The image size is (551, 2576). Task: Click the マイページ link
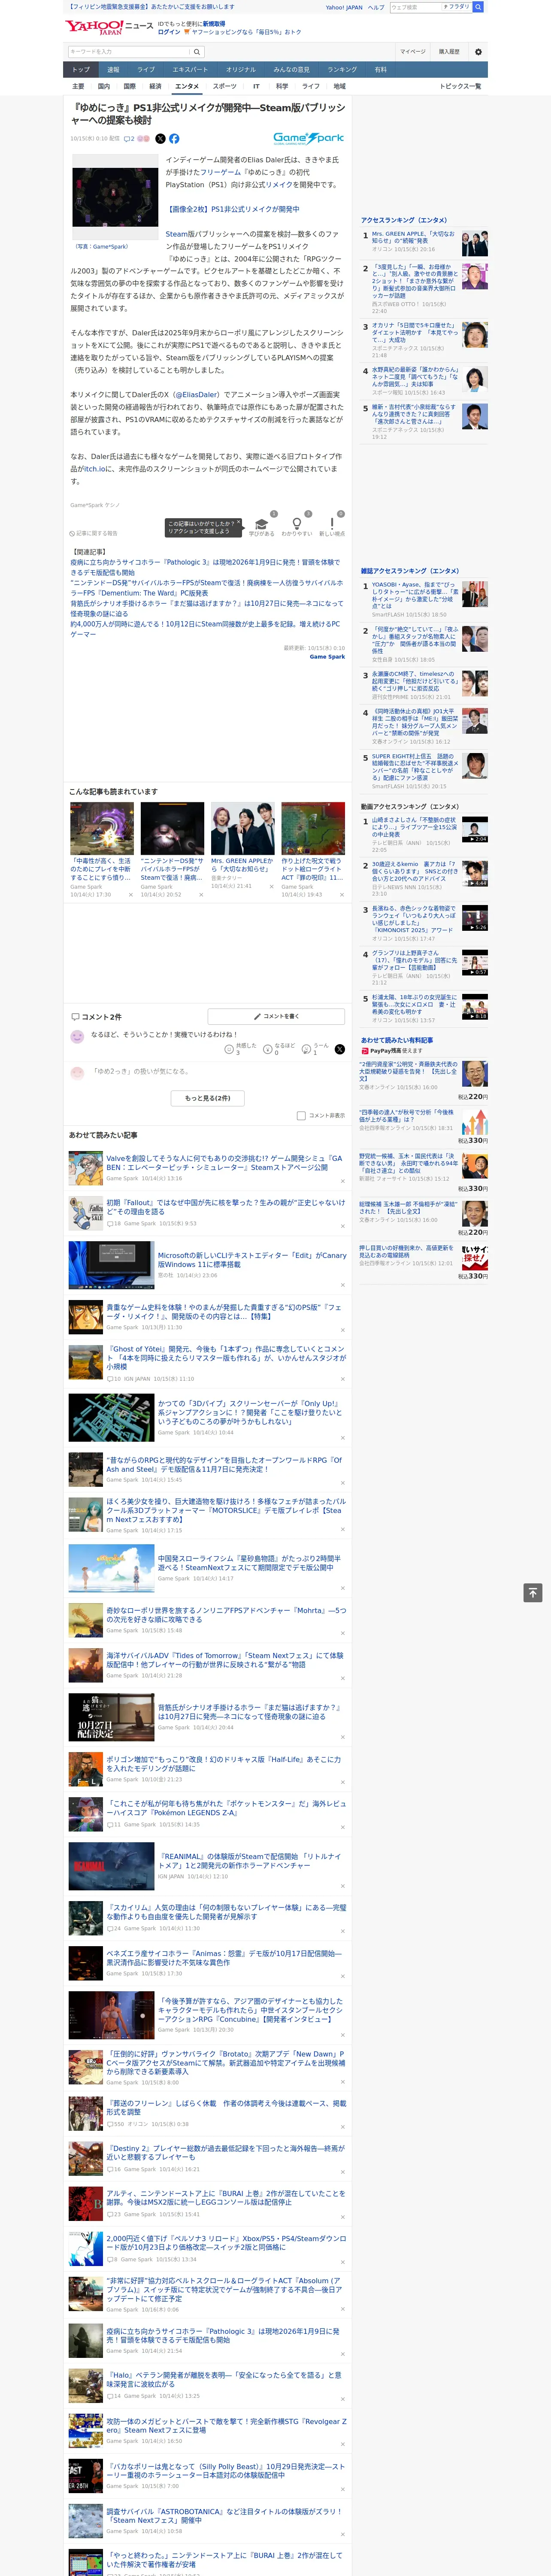coord(413,51)
